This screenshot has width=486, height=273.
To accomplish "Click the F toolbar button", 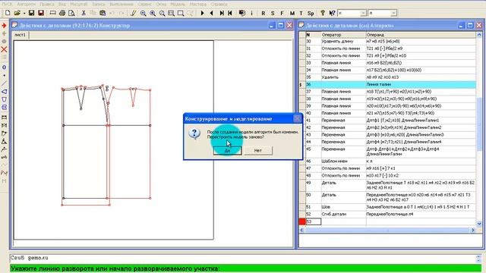I will [282, 14].
